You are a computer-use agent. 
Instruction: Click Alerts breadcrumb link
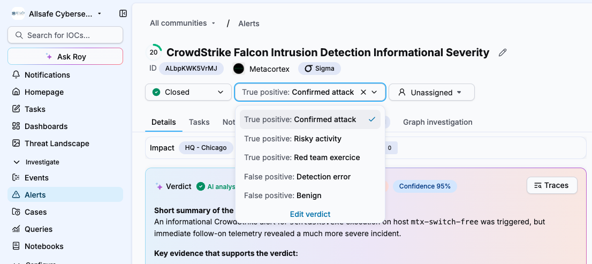pyautogui.click(x=249, y=24)
